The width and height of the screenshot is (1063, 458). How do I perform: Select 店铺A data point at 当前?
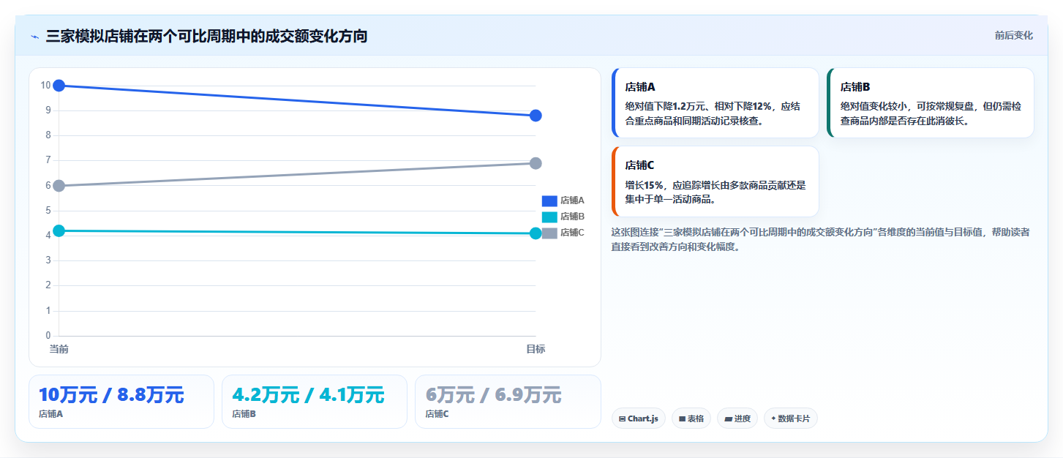59,86
